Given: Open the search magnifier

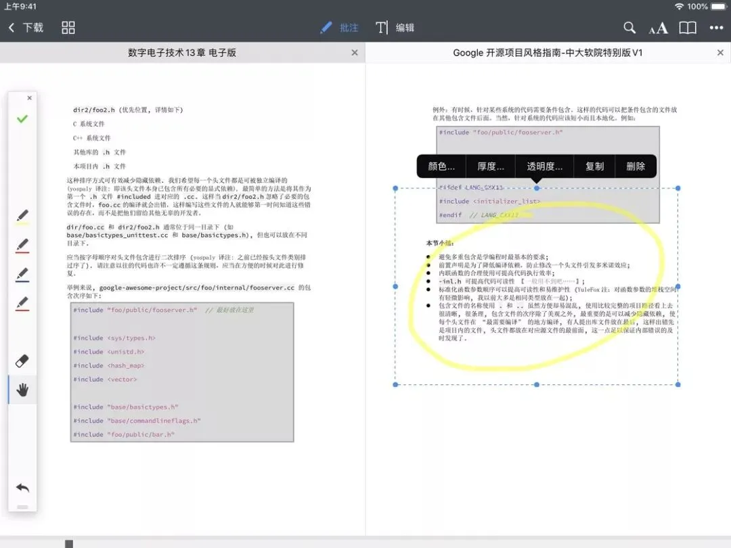Looking at the screenshot, I should tap(629, 28).
